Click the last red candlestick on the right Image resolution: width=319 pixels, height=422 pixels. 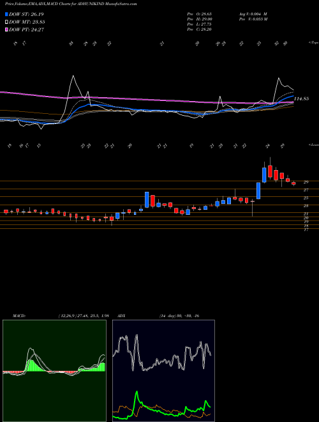click(293, 184)
